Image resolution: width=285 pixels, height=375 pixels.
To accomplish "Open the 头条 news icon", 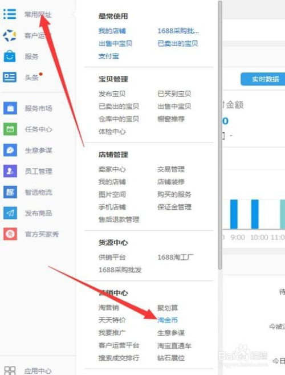I will 10,77.
